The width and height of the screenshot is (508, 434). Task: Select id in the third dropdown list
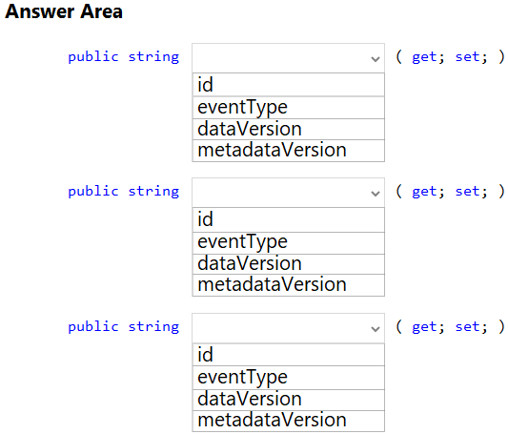(289, 355)
